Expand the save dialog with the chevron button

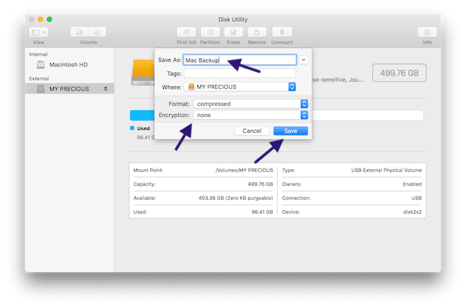pos(304,60)
